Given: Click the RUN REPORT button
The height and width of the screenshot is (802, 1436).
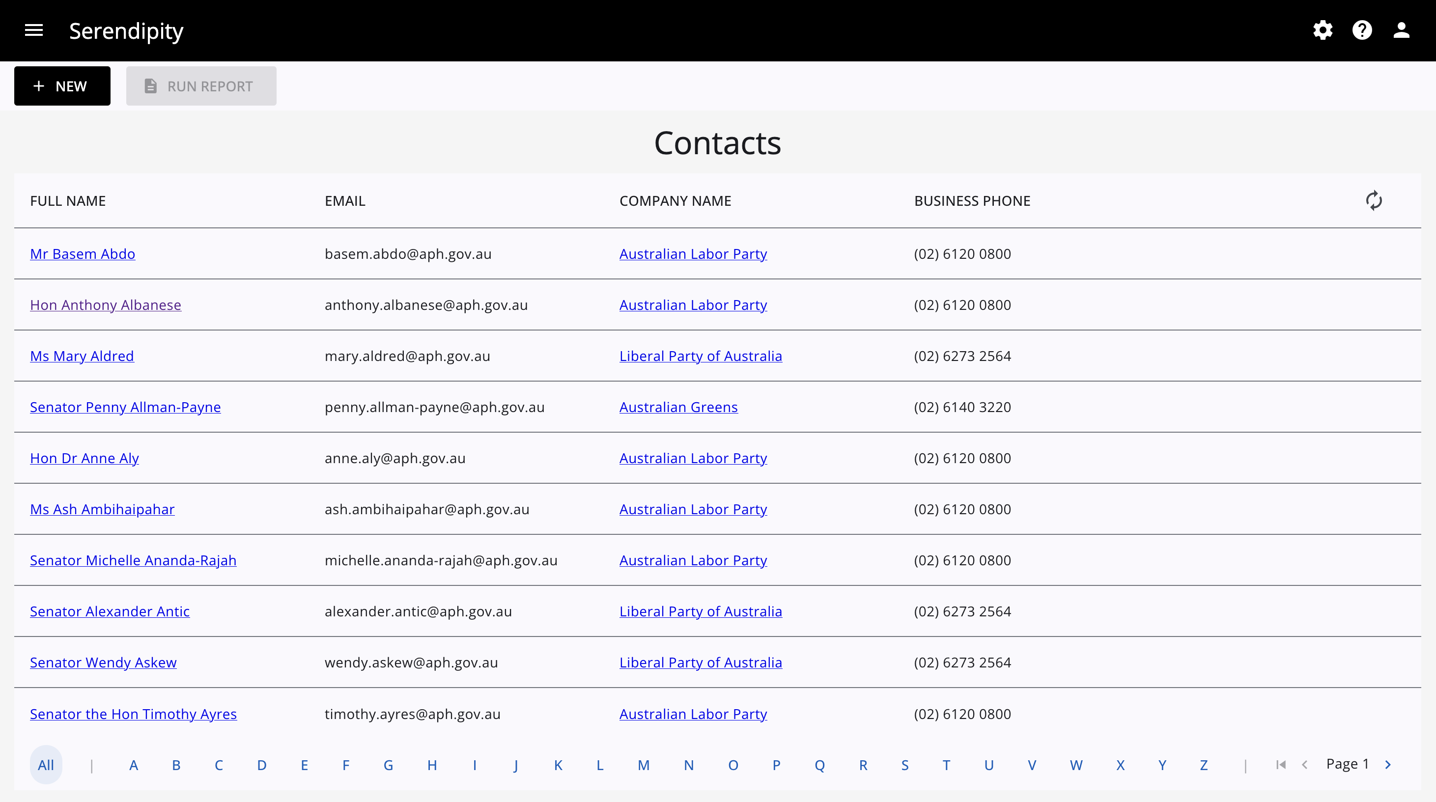Looking at the screenshot, I should pos(201,86).
